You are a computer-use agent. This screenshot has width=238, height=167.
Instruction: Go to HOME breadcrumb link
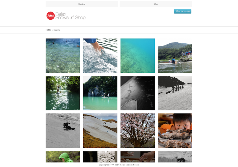pyautogui.click(x=48, y=30)
